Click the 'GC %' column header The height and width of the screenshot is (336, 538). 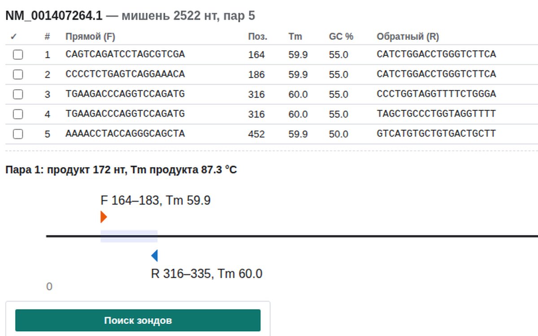tap(341, 37)
